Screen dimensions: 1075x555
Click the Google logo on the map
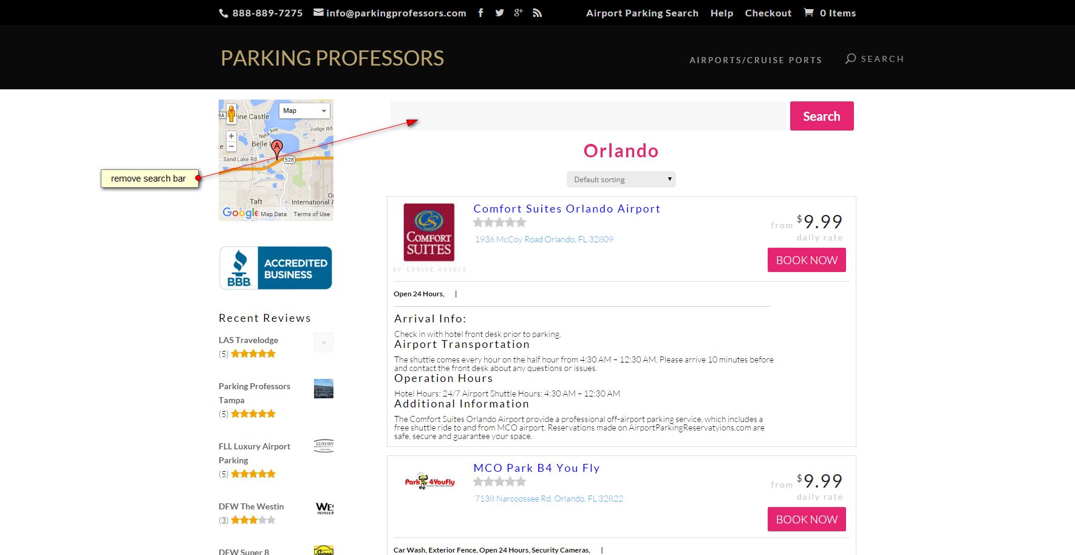(x=241, y=213)
